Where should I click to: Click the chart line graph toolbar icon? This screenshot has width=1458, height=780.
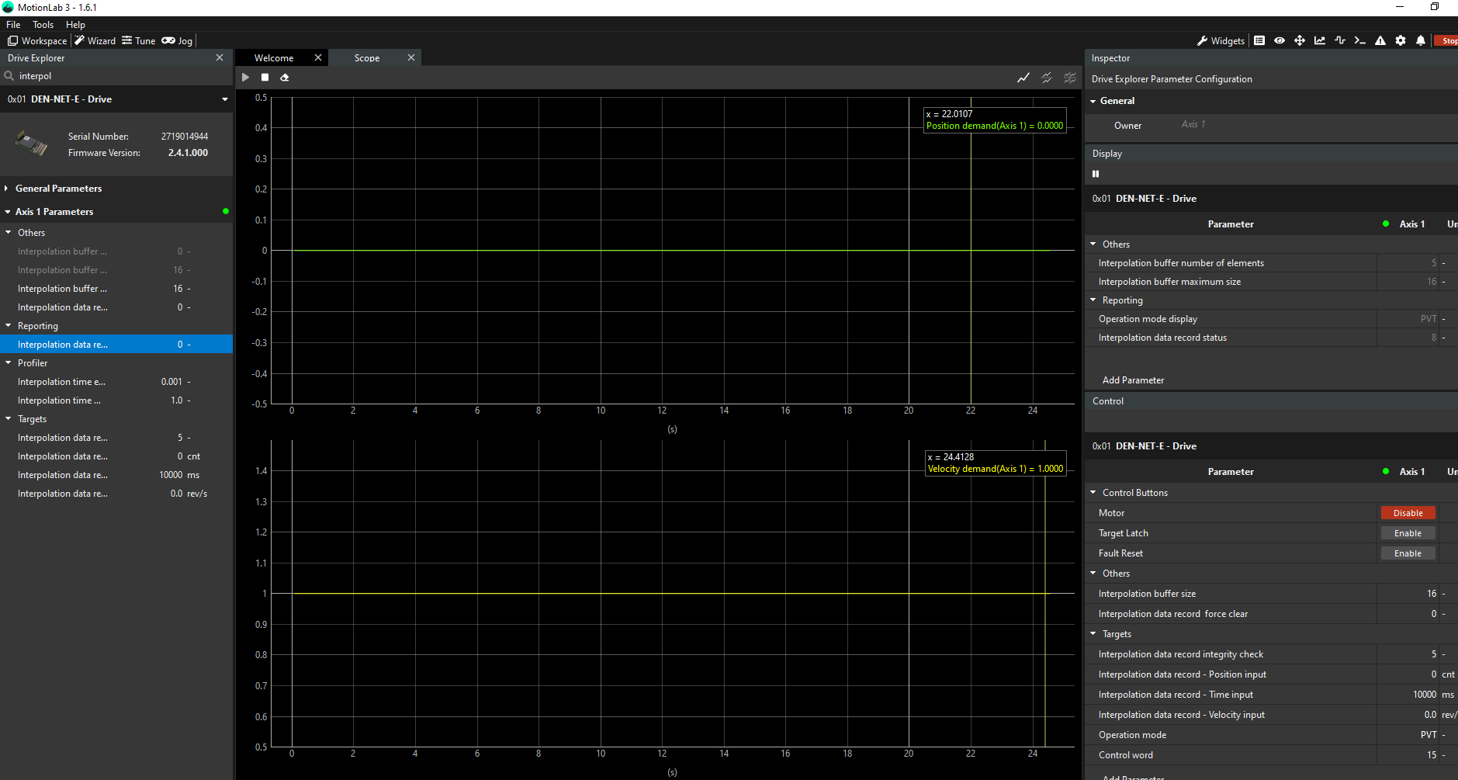[1320, 41]
